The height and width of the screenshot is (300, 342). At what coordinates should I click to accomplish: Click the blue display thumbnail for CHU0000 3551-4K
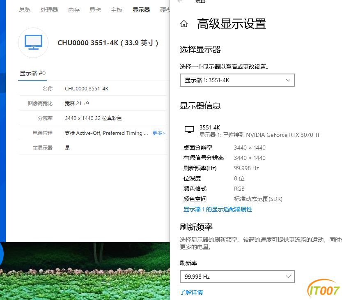tap(33, 43)
